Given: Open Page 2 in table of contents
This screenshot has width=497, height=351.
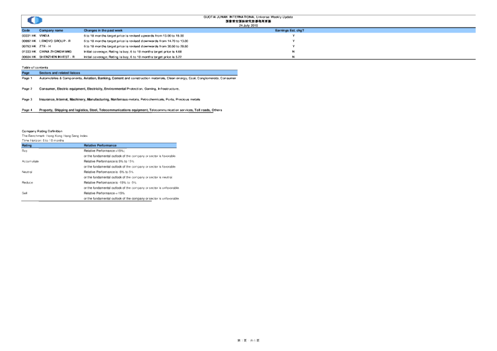Looking at the screenshot, I should tap(27, 88).
